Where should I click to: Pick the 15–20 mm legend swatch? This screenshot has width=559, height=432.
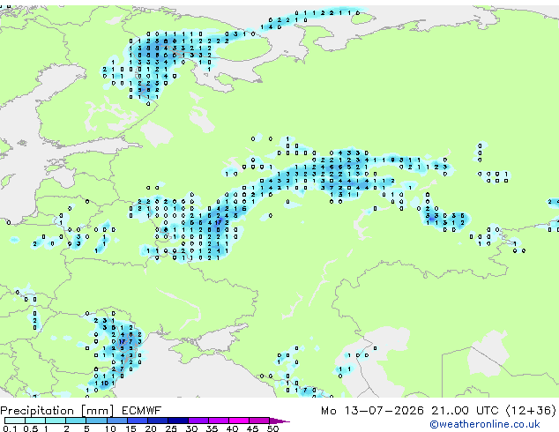(138, 421)
